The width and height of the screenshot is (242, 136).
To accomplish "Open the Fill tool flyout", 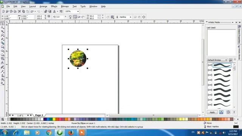I will coord(2,79).
